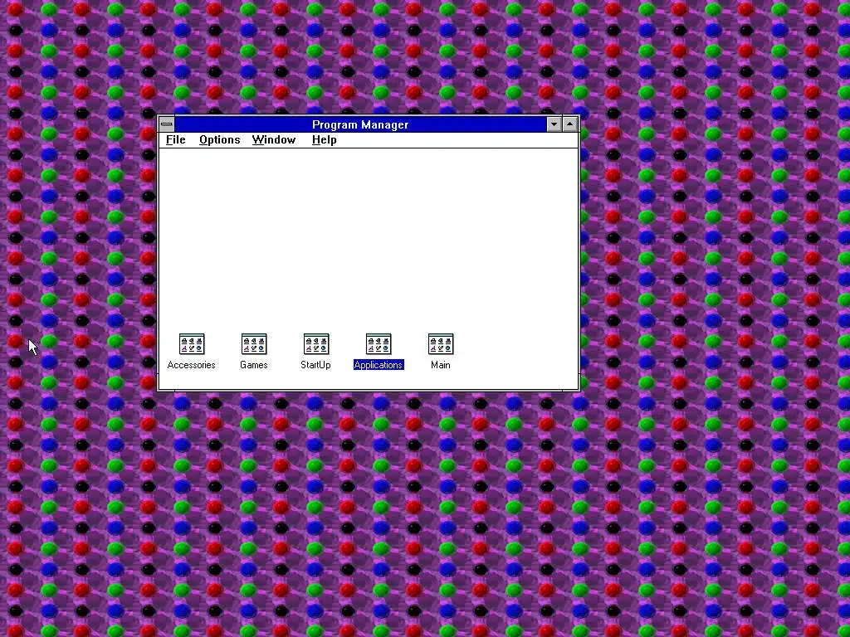Open Program Manager's control menu box
Image resolution: width=850 pixels, height=637 pixels.
[x=166, y=124]
